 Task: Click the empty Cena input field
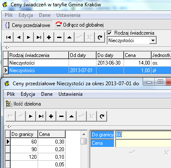pyautogui.click(x=143, y=143)
